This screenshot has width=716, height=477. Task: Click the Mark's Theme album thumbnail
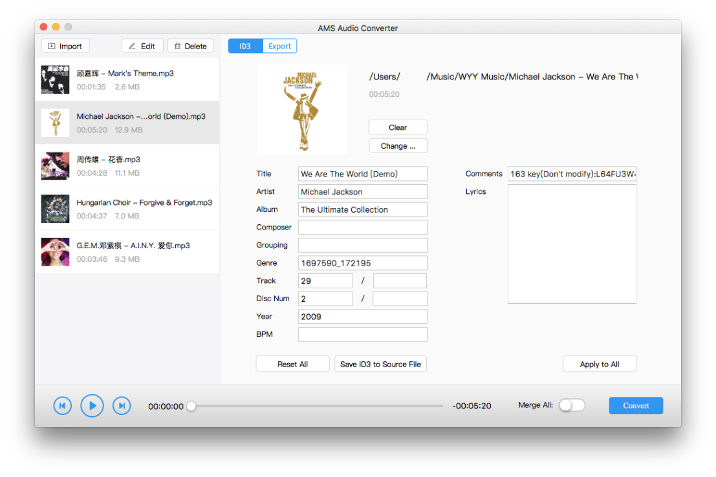pos(55,79)
